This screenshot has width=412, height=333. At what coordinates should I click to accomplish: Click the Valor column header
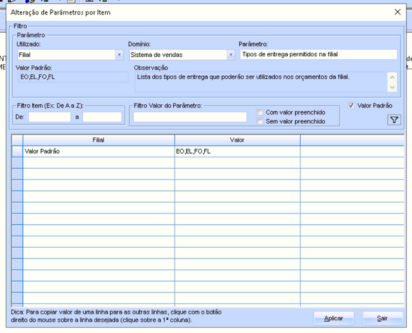coord(237,140)
